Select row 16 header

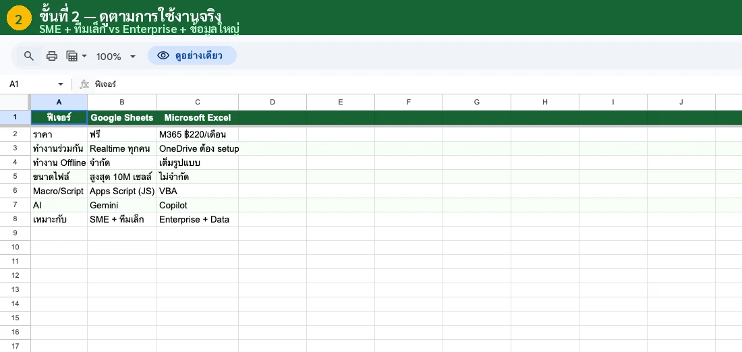15,332
